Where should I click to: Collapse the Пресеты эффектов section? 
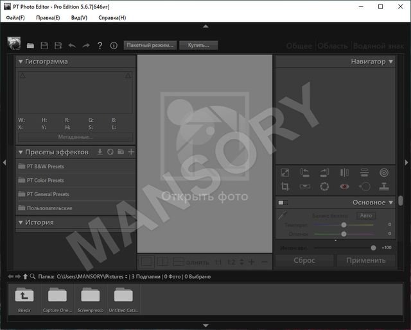[x=21, y=152]
